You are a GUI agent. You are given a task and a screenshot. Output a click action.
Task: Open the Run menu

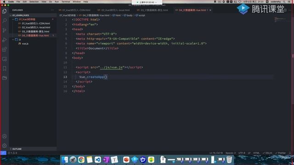pyautogui.click(x=57, y=2)
